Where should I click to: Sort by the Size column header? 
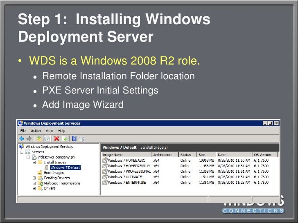pos(206,155)
